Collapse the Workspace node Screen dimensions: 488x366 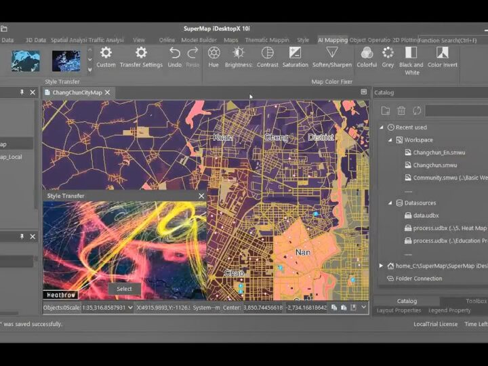(390, 140)
